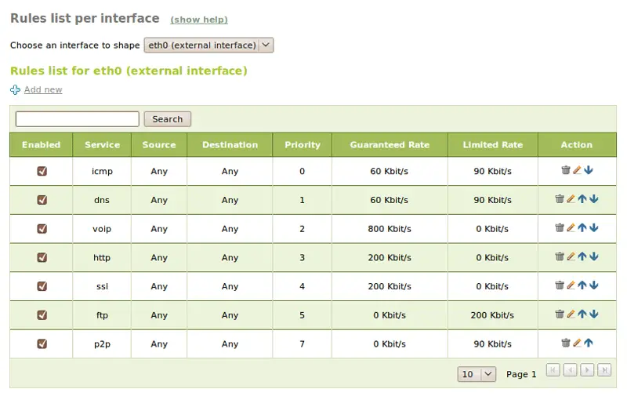This screenshot has height=396, width=627.
Task: Sort by the Service column header
Action: [102, 145]
